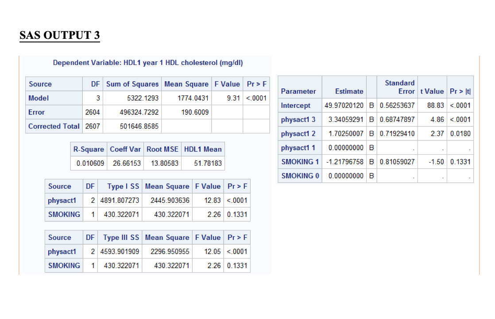Select standard error 0.71929410
Viewport: 495px width, 319px height.
click(397, 133)
